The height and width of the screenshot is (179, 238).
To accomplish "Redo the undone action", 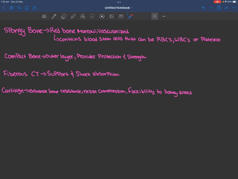I will tap(211, 8).
